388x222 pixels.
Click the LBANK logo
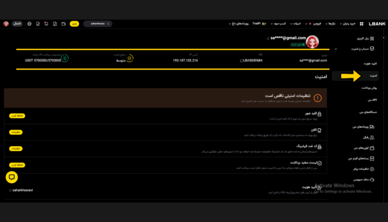coord(377,24)
